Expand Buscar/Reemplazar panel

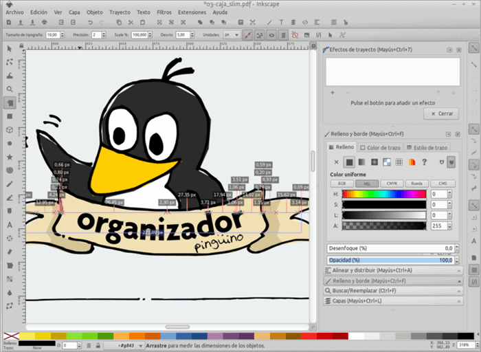[393, 291]
